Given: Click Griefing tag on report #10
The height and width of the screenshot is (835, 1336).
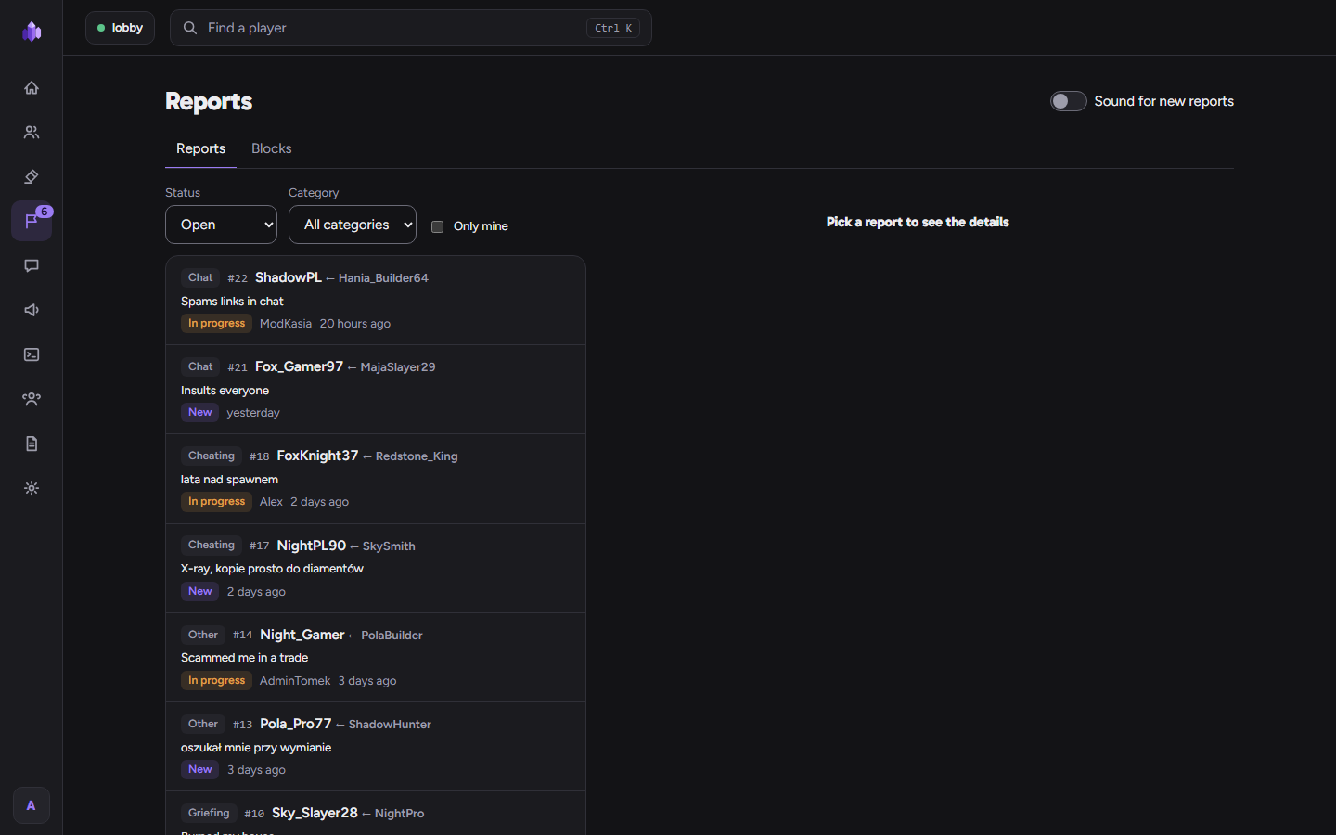Looking at the screenshot, I should tap(209, 813).
